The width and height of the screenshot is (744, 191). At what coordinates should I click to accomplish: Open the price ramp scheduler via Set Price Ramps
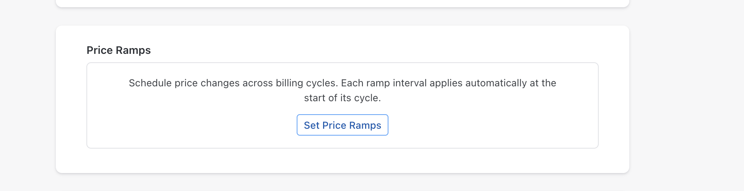click(x=343, y=125)
